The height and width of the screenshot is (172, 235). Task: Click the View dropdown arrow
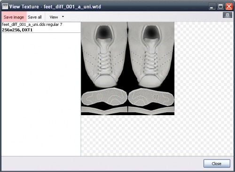tap(63, 16)
